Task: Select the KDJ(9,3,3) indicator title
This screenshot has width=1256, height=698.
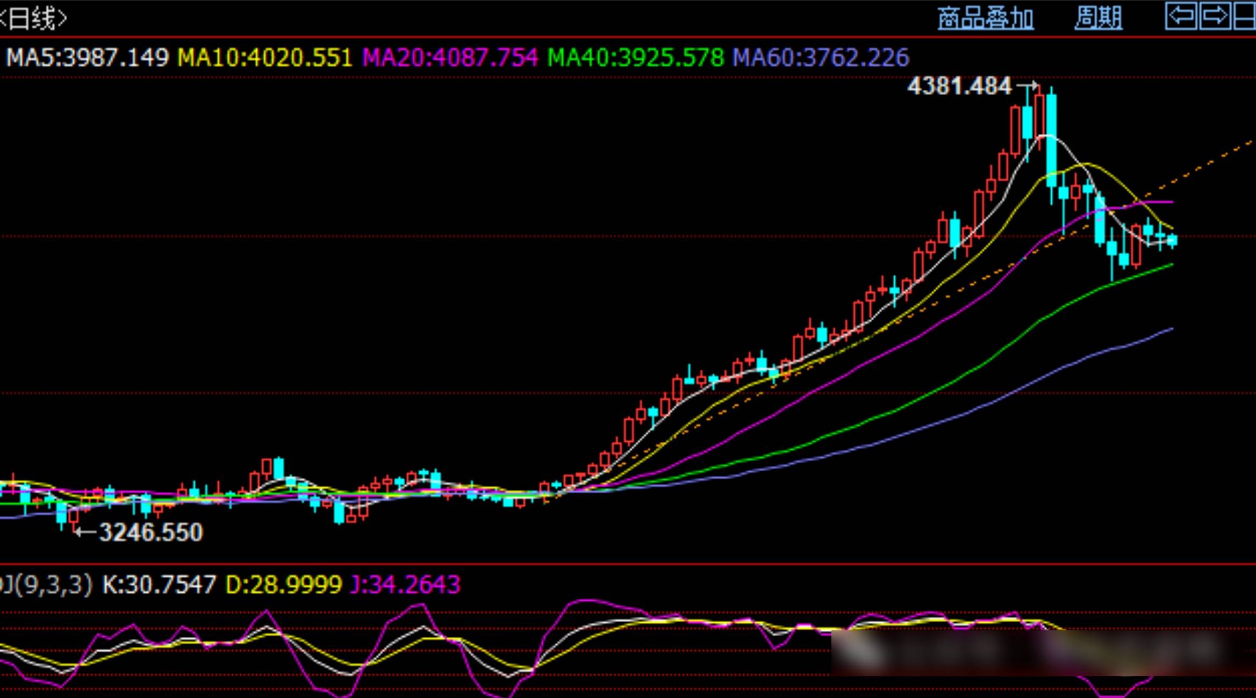Action: 46,585
